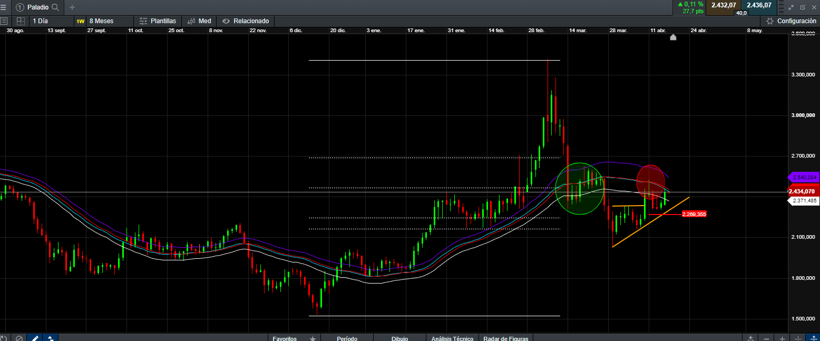Image resolution: width=820 pixels, height=341 pixels.
Task: Click the red 2.434,070 current price label
Action: [x=803, y=191]
